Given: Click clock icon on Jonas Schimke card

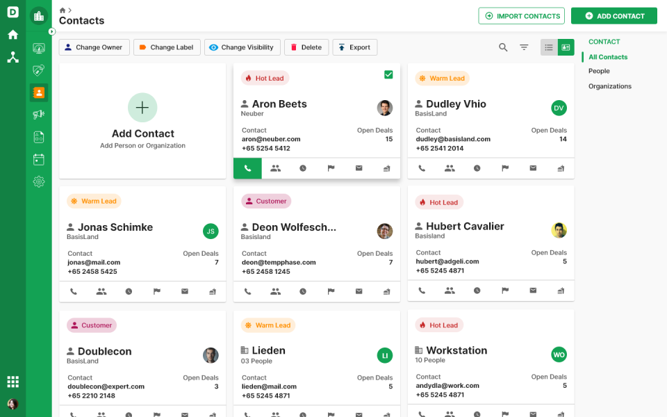Looking at the screenshot, I should pos(129,292).
